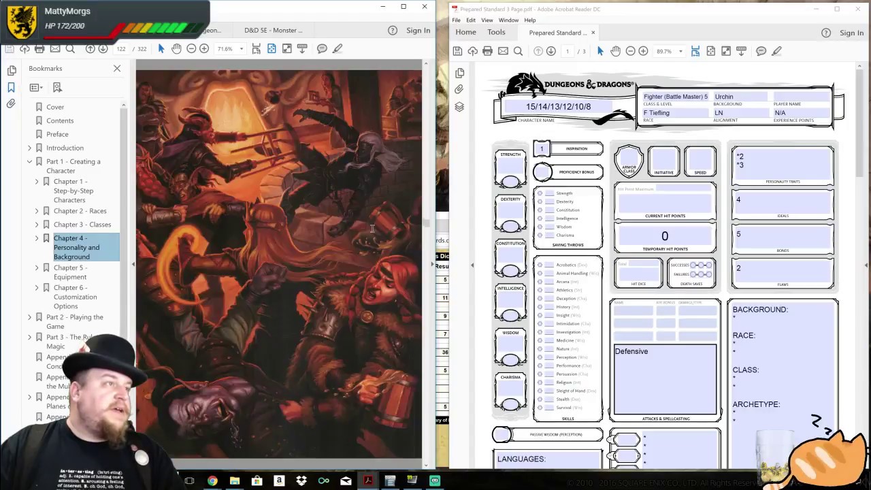Screen dimensions: 871x490
Task: Click Sign In in right Acrobat window
Action: [851, 33]
